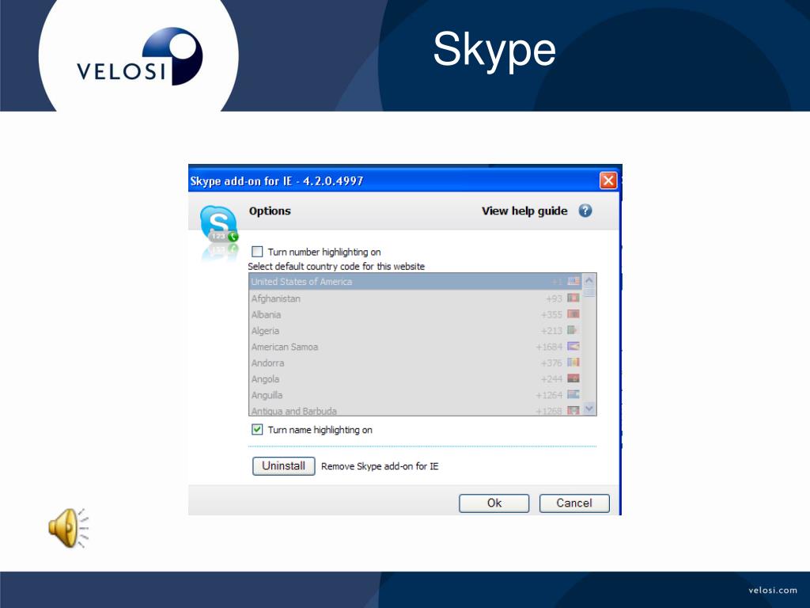810x608 pixels.
Task: Click the velosi.com text in footer
Action: point(772,590)
